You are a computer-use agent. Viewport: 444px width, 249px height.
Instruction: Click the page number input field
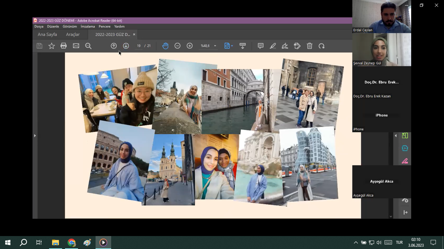coord(139,46)
